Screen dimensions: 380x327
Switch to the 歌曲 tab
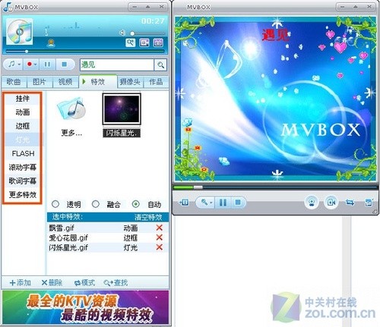point(14,82)
